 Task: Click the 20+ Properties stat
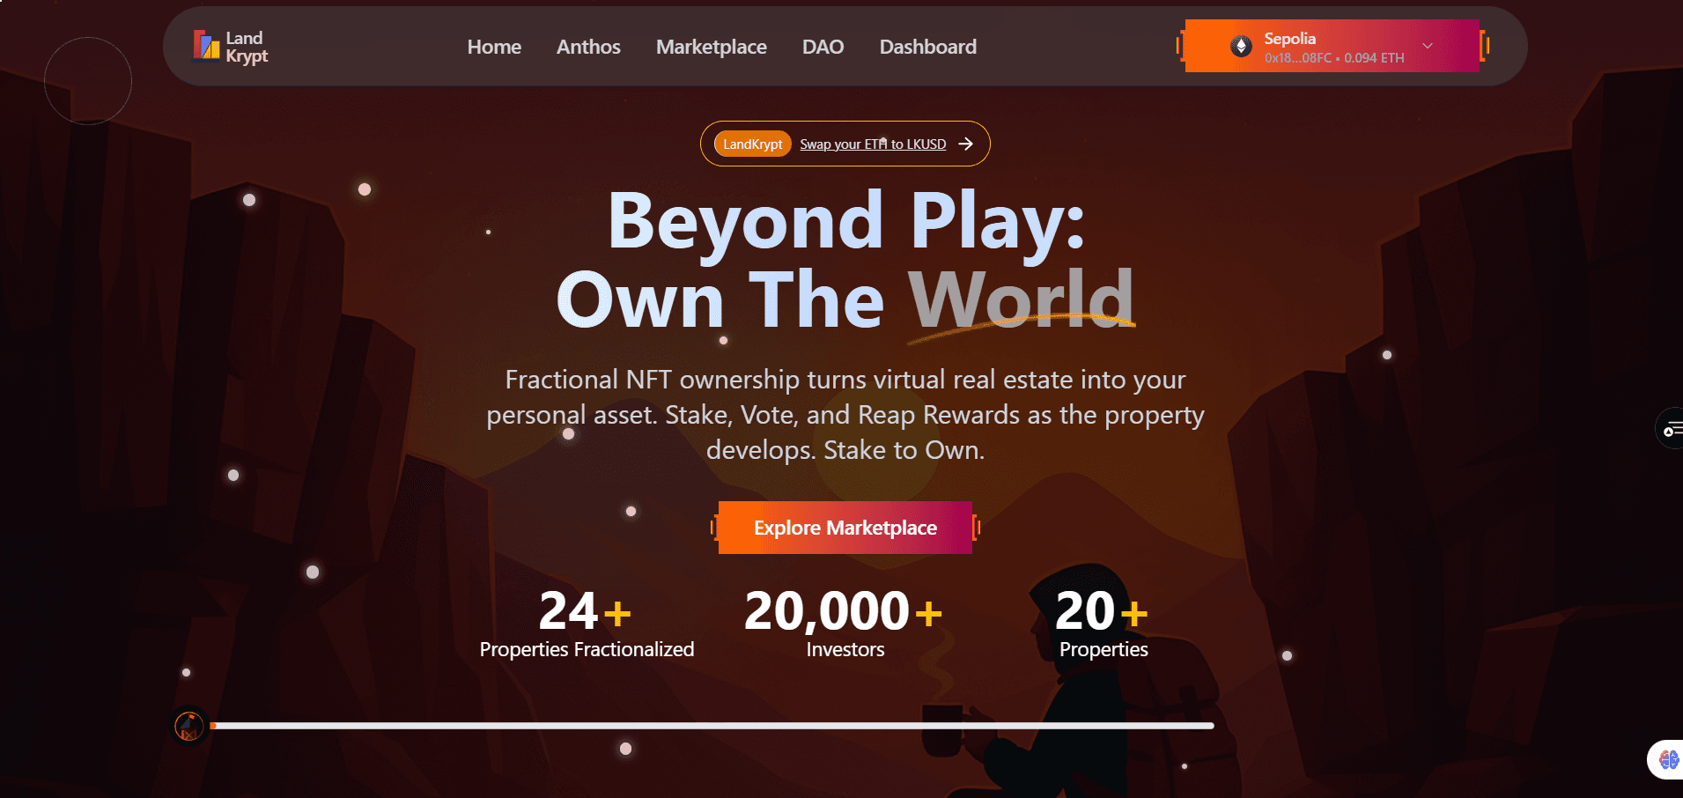click(x=1103, y=624)
